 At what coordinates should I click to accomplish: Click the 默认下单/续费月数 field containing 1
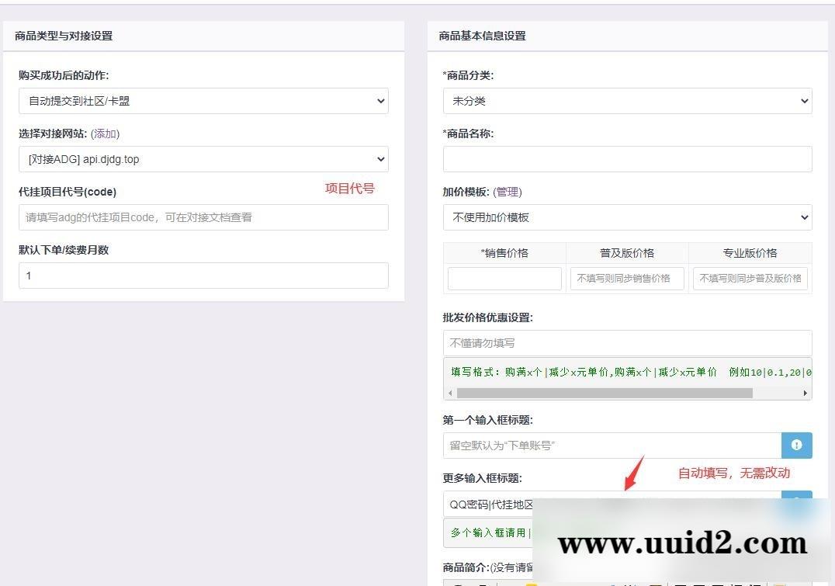pos(203,276)
